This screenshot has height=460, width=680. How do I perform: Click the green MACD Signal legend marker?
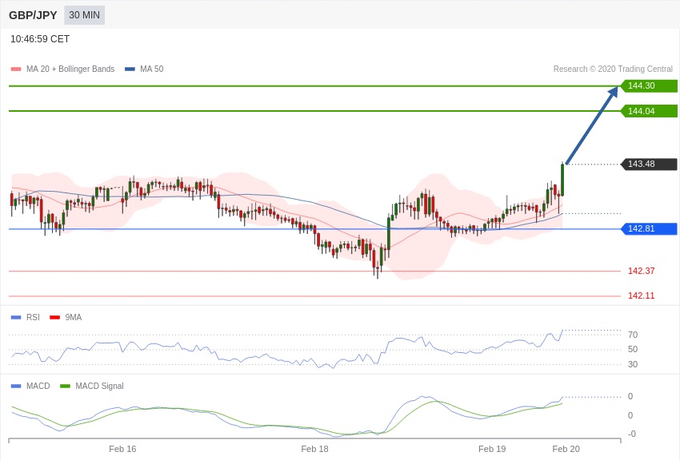65,386
